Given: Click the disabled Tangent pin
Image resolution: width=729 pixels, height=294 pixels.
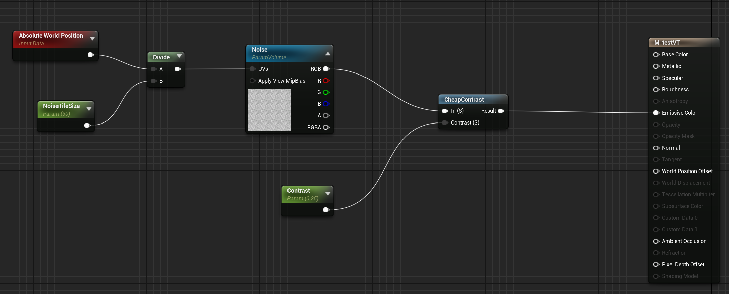Looking at the screenshot, I should click(x=656, y=159).
